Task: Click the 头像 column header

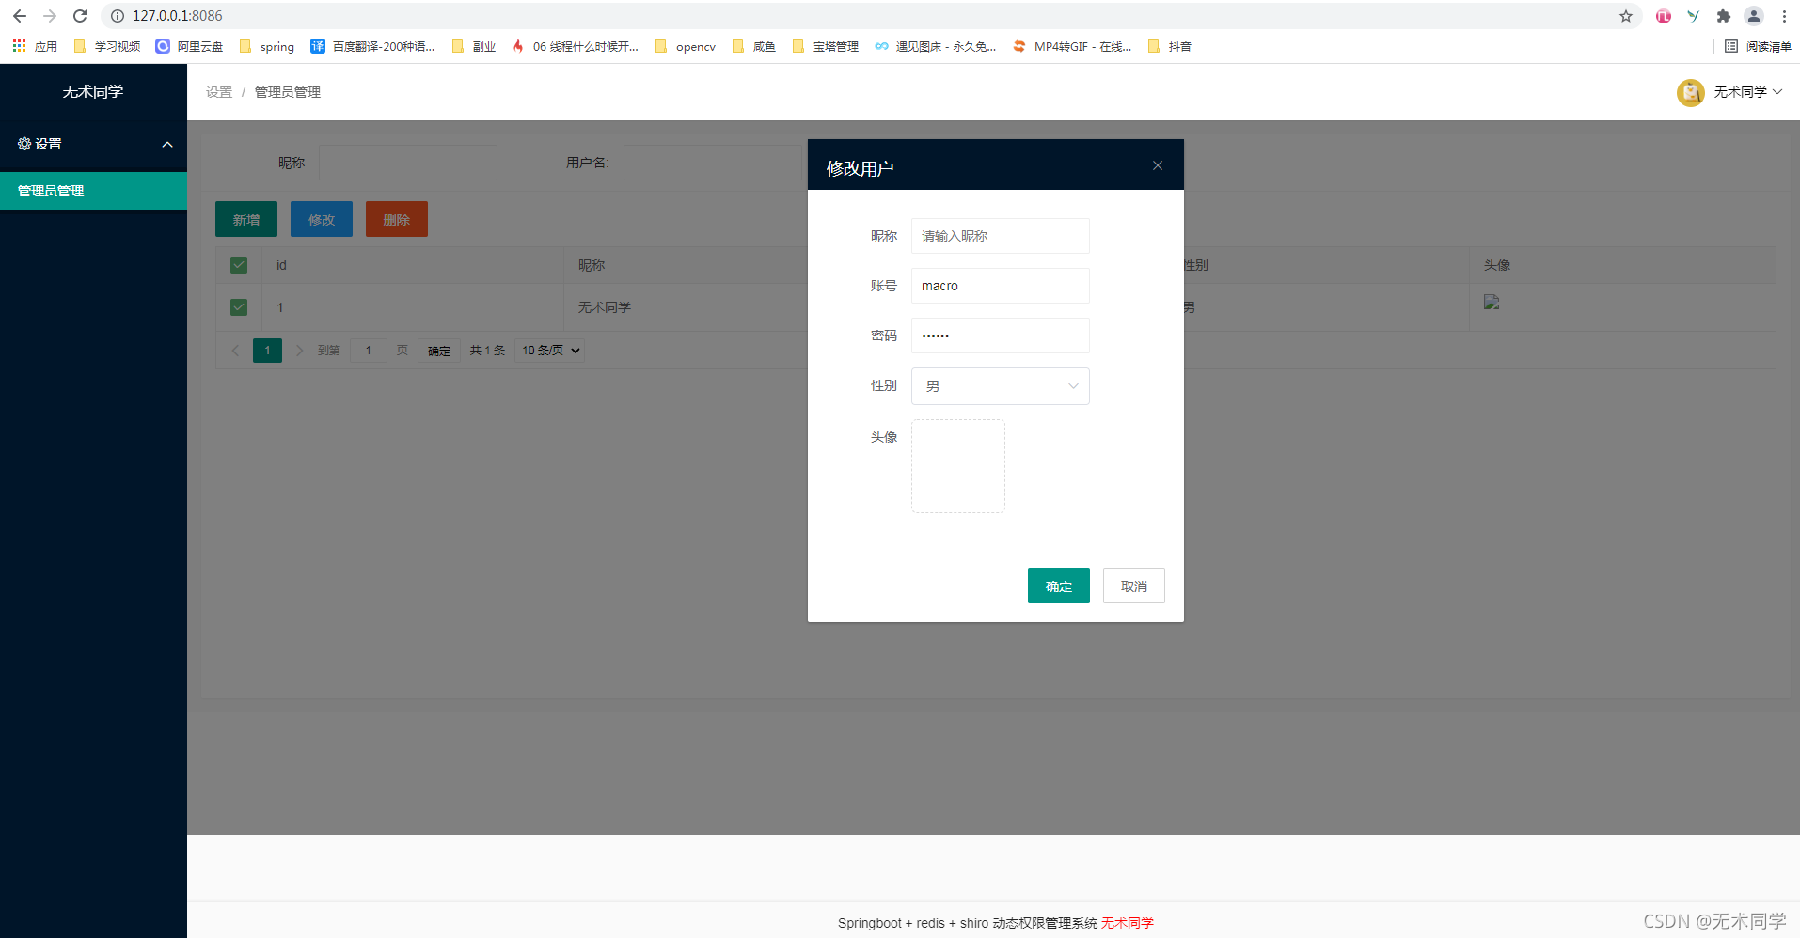Action: point(1497,265)
